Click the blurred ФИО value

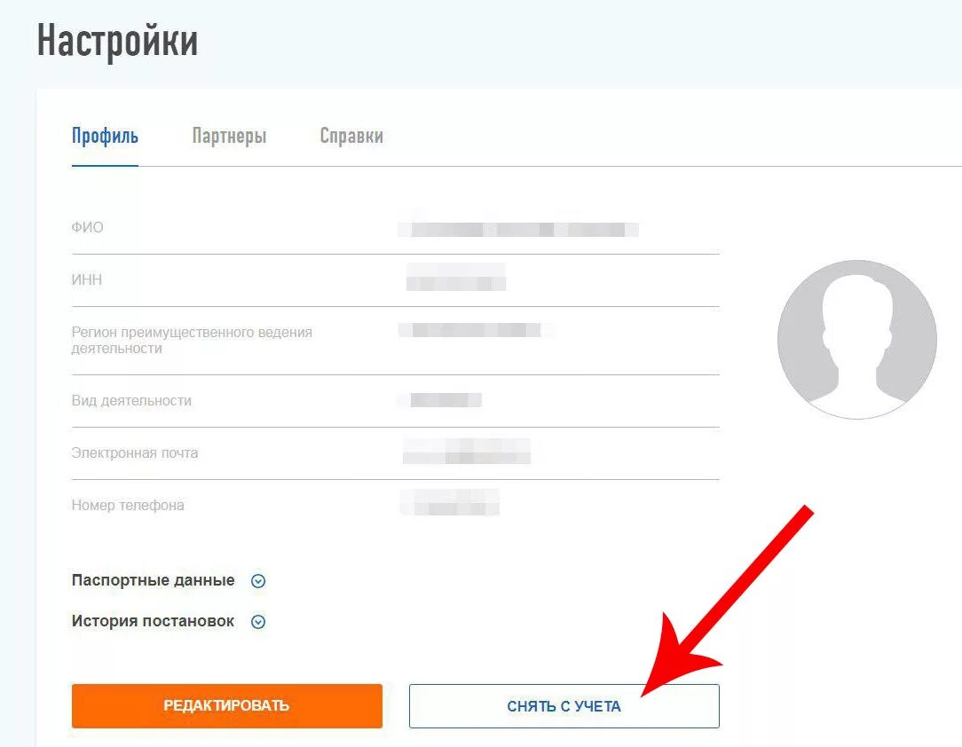point(518,230)
